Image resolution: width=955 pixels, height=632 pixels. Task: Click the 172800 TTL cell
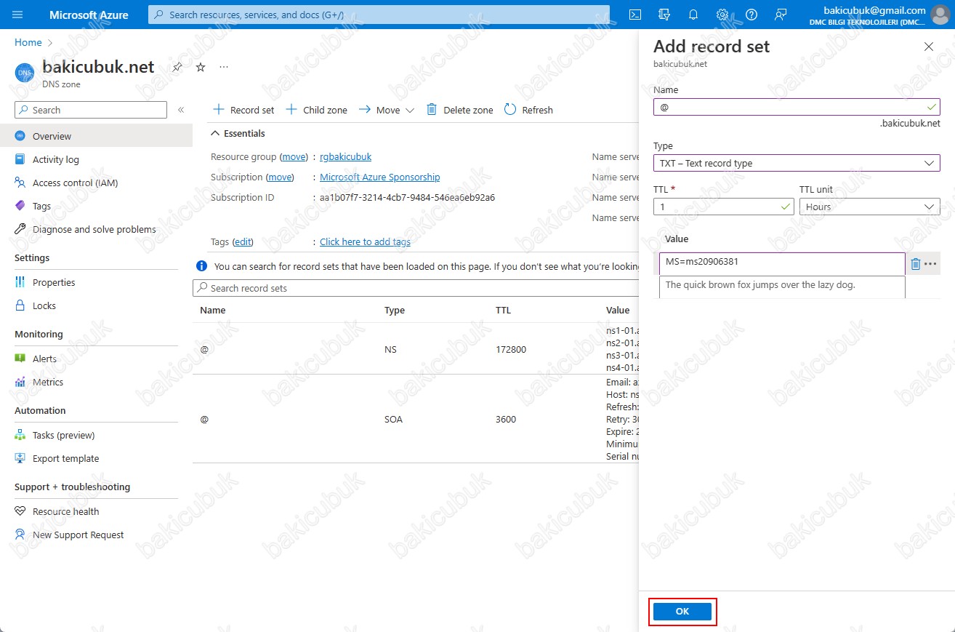pos(509,349)
